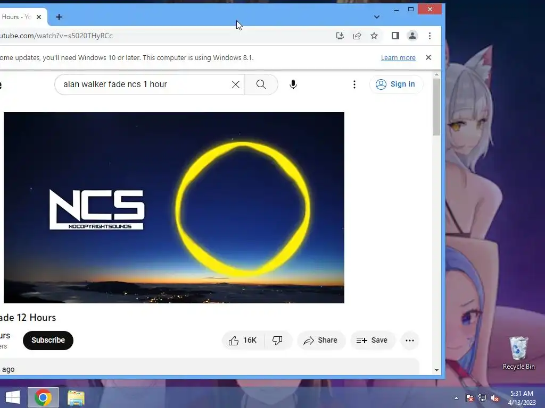Open the tab search chevron
Viewport: 545px width, 408px height.
click(x=376, y=17)
